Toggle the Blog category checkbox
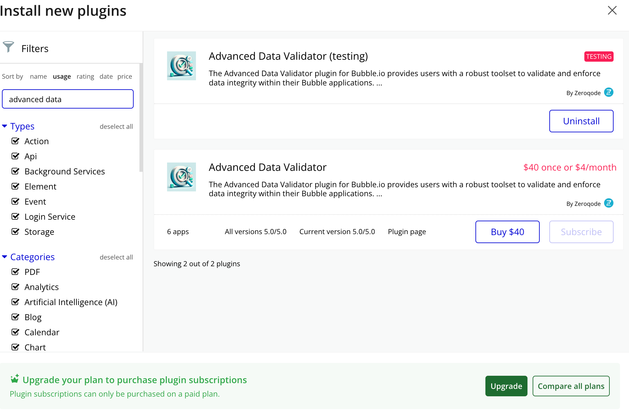The image size is (629, 413). [15, 317]
